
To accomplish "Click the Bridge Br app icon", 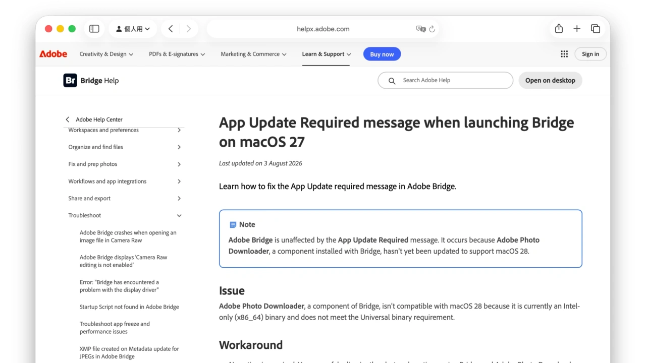I will click(x=70, y=80).
